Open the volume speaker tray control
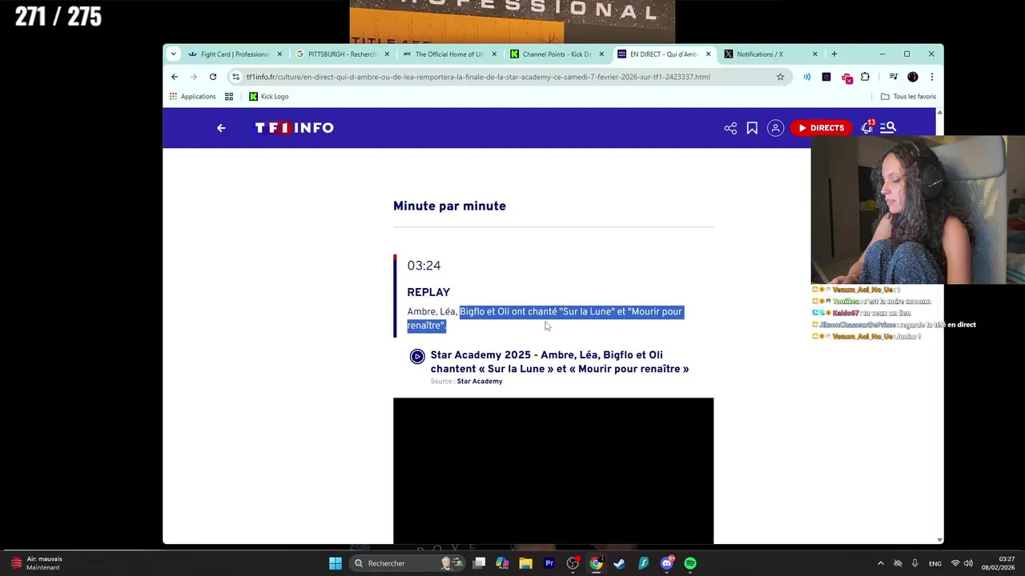 pyautogui.click(x=968, y=563)
